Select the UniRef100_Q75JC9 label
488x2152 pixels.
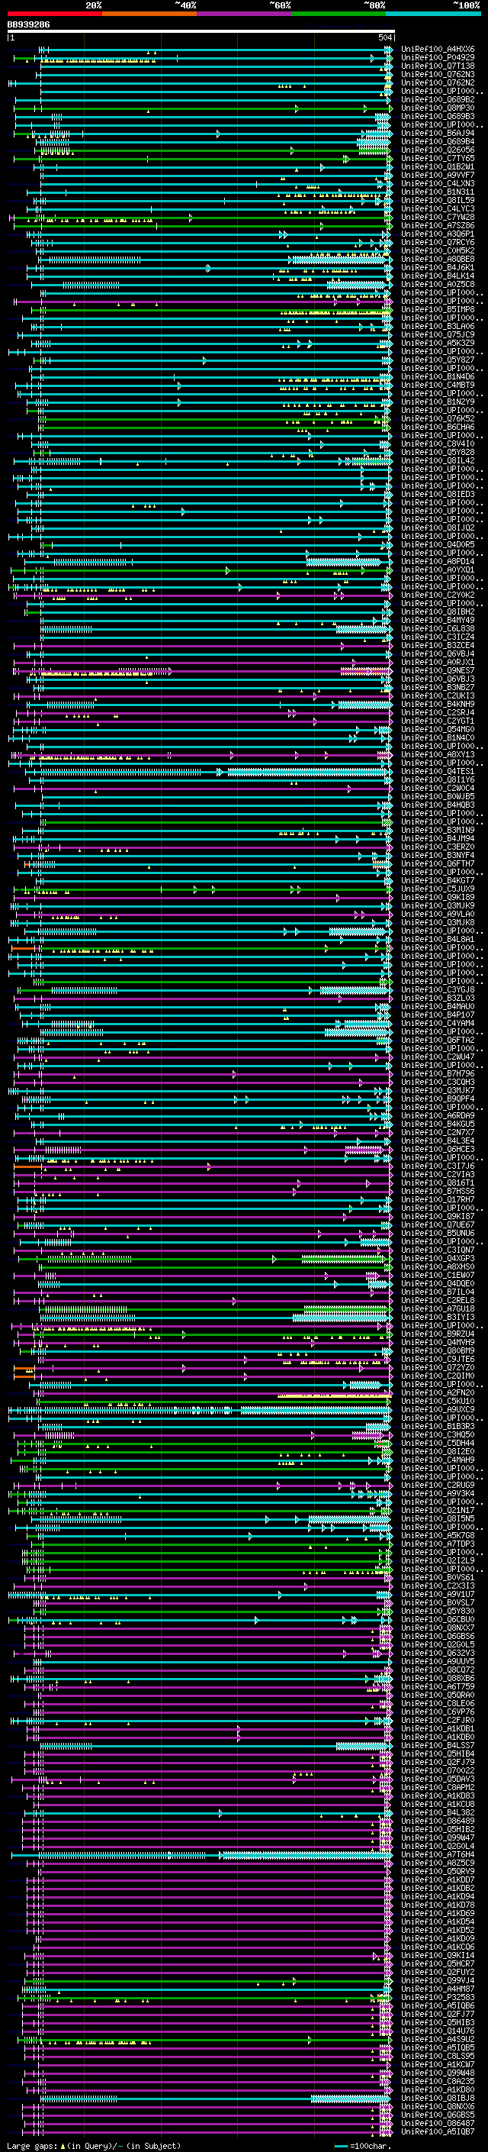(438, 335)
